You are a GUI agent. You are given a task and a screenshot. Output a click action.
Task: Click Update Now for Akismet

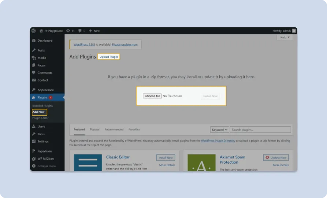point(276,158)
